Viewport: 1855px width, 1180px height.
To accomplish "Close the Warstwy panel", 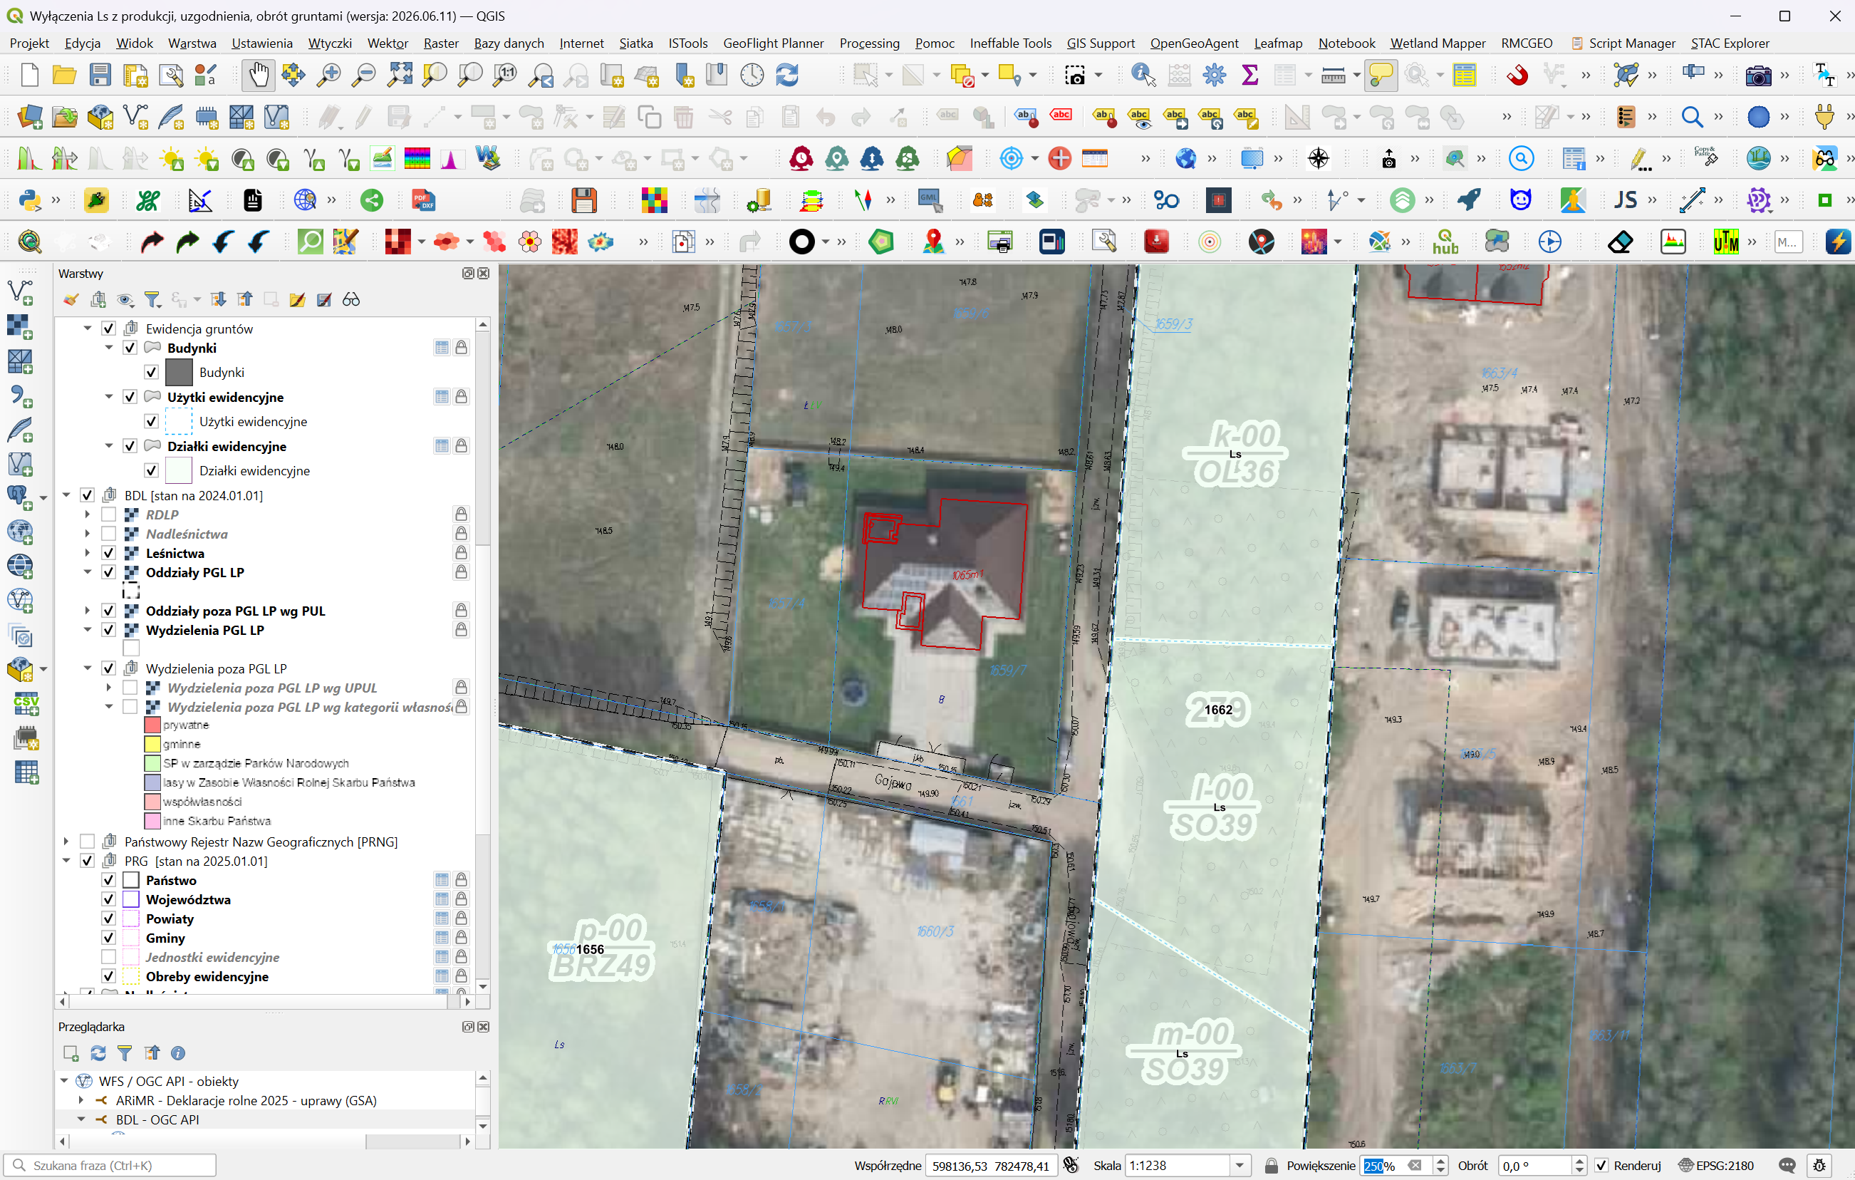I will pyautogui.click(x=484, y=274).
